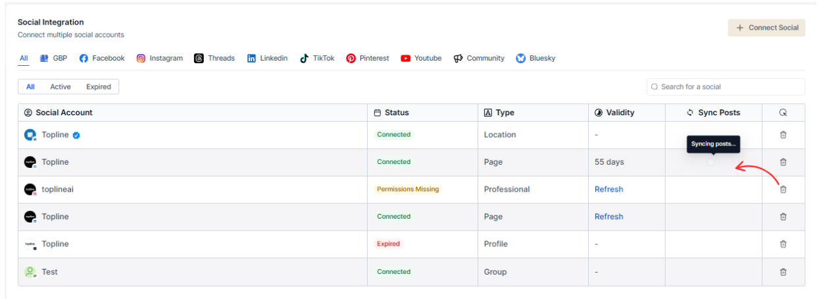Show only Active social accounts

[61, 87]
